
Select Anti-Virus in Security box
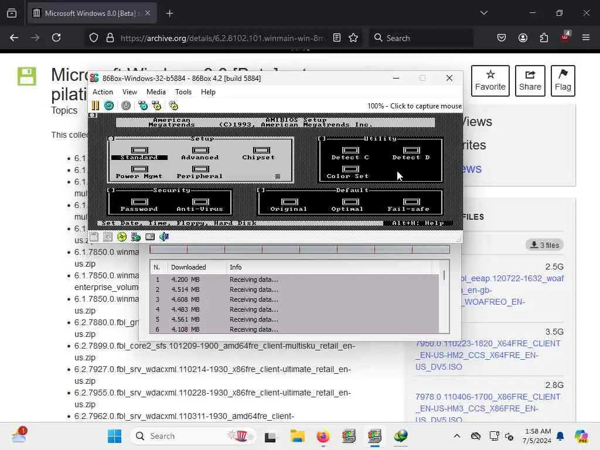(x=200, y=205)
